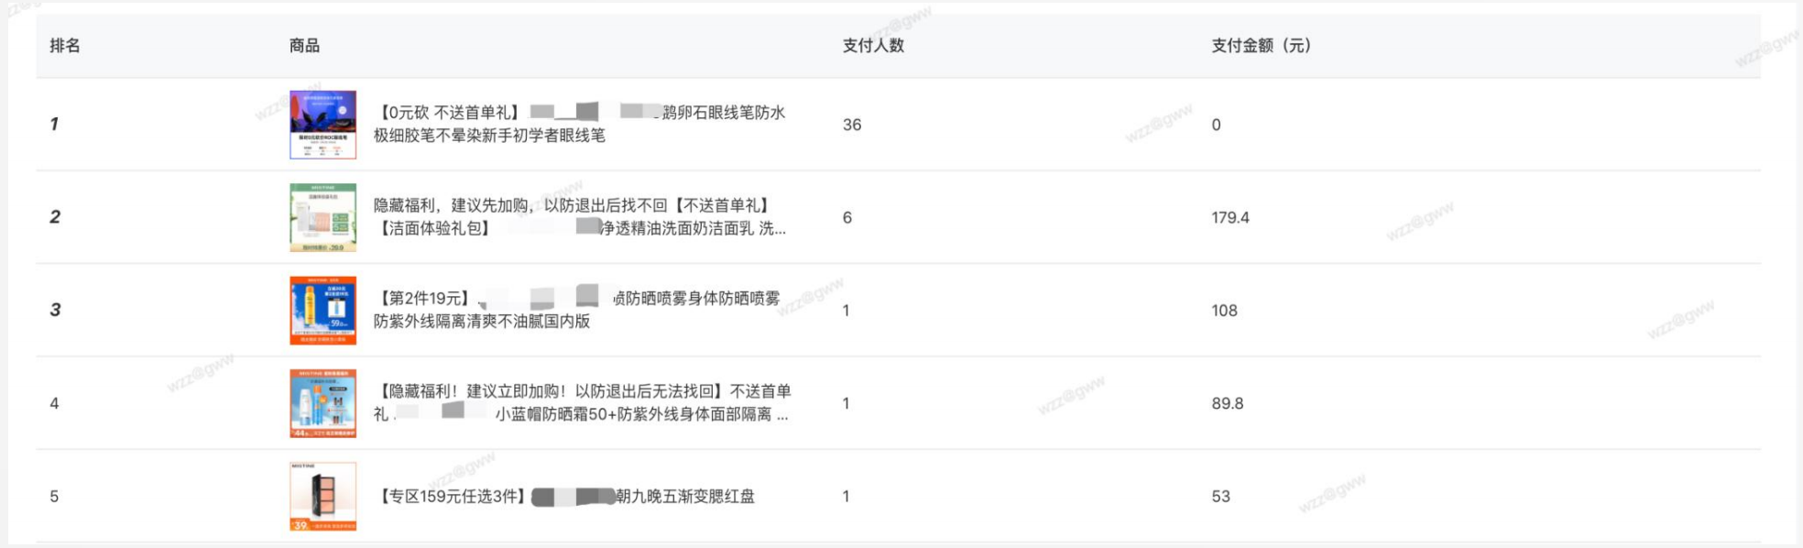Open the blush palette product thumbnail
Viewport: 1803px width, 548px height.
(x=322, y=497)
